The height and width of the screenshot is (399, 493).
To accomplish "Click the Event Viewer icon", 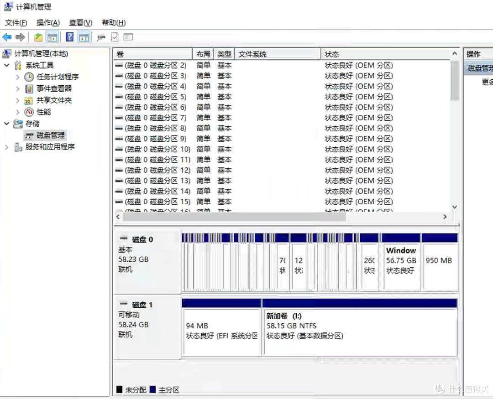I will (29, 89).
